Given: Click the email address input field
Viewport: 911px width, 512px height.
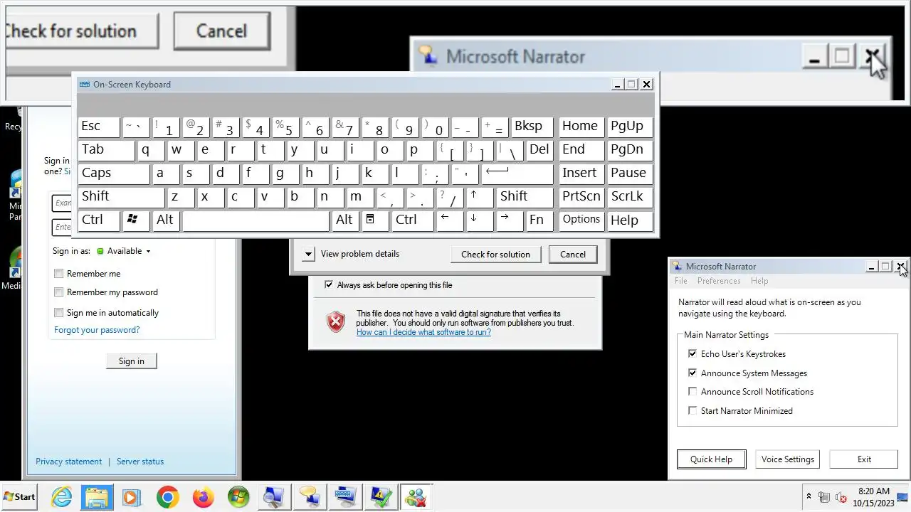Looking at the screenshot, I should (x=63, y=203).
